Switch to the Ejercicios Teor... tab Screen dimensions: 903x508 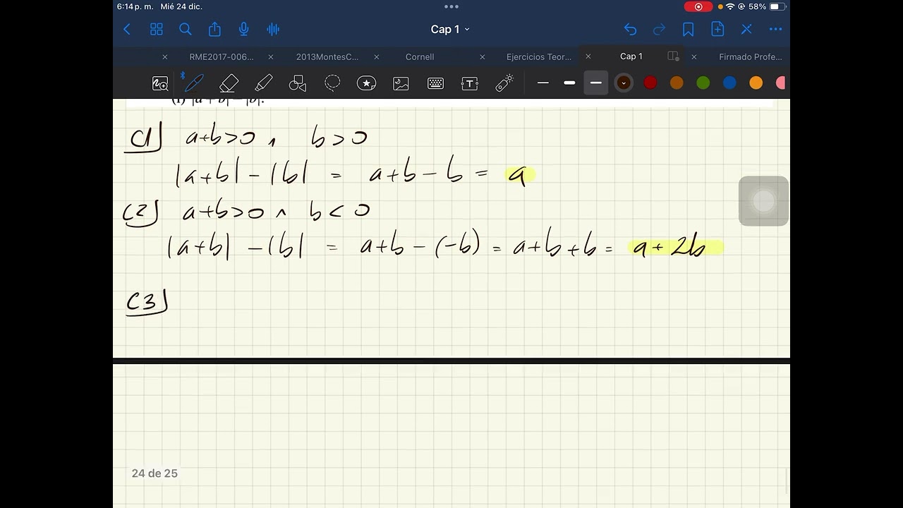point(539,56)
